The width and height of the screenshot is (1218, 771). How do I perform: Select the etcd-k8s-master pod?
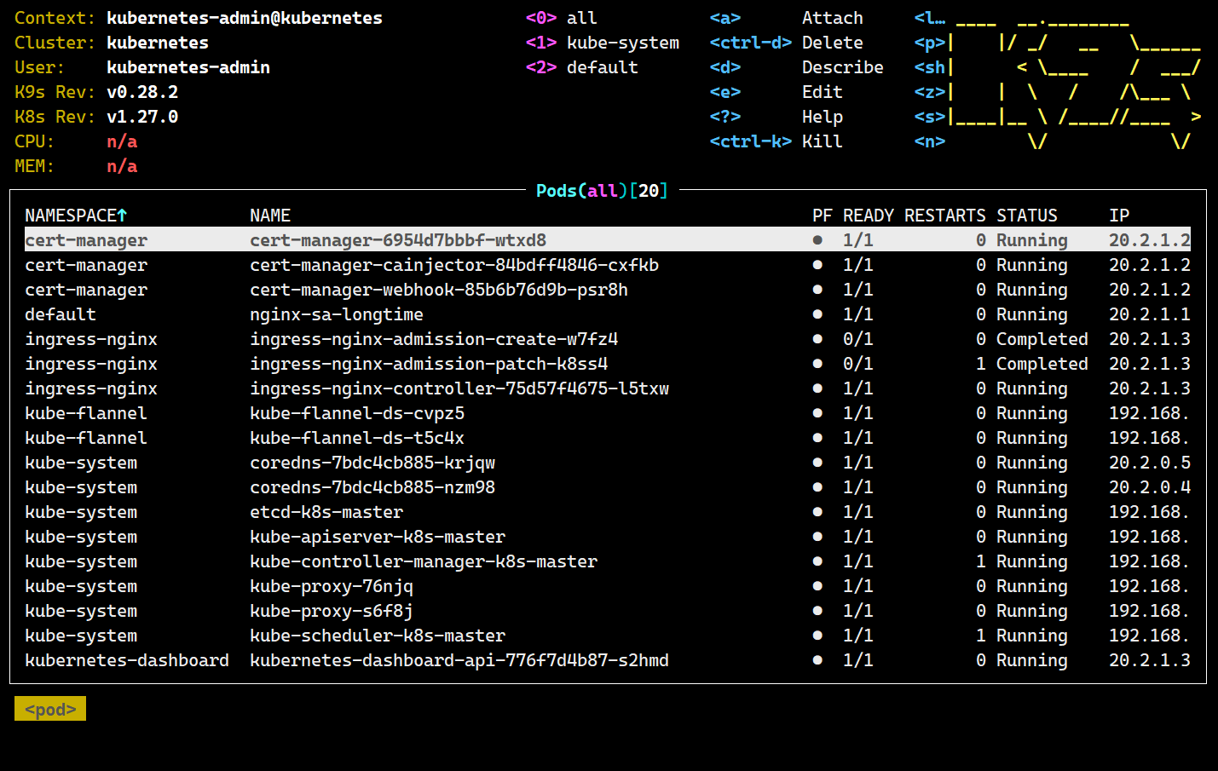click(608, 512)
